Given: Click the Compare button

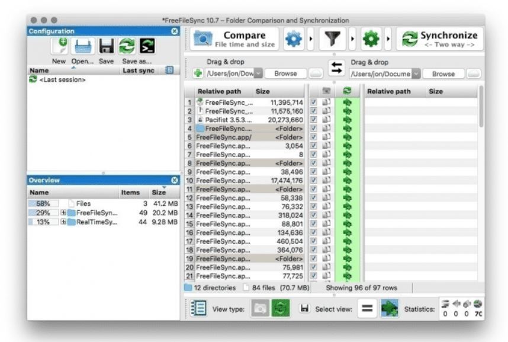Looking at the screenshot, I should (x=234, y=39).
